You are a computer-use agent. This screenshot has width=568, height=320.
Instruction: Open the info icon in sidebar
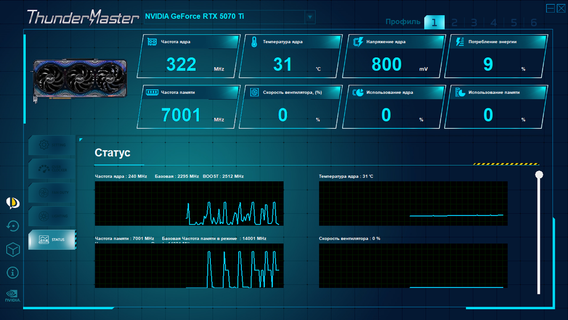tap(13, 273)
